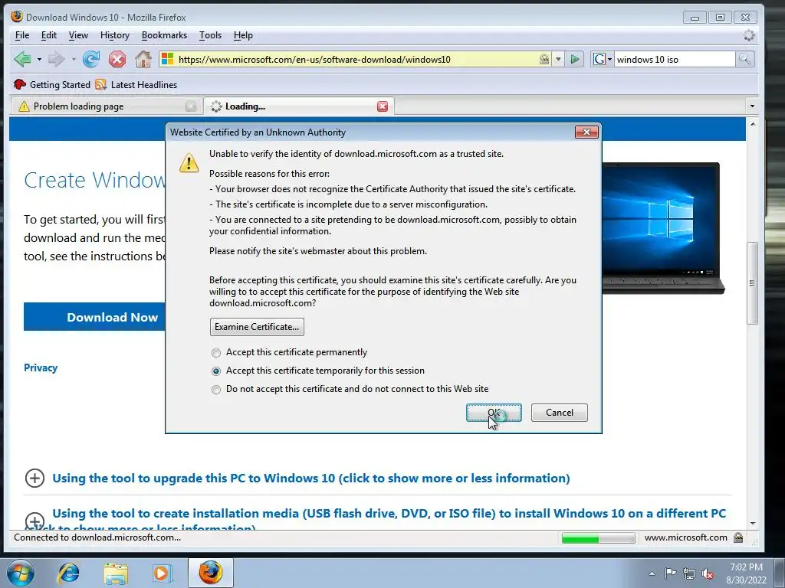Click the page vertical scrollbar thumb
This screenshot has height=588, width=785.
pos(752,283)
